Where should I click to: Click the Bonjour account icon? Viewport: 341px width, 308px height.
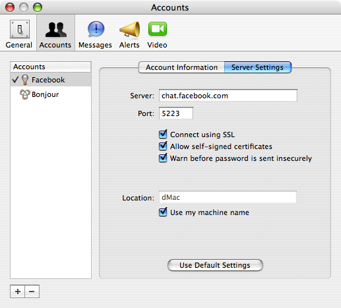click(x=24, y=94)
